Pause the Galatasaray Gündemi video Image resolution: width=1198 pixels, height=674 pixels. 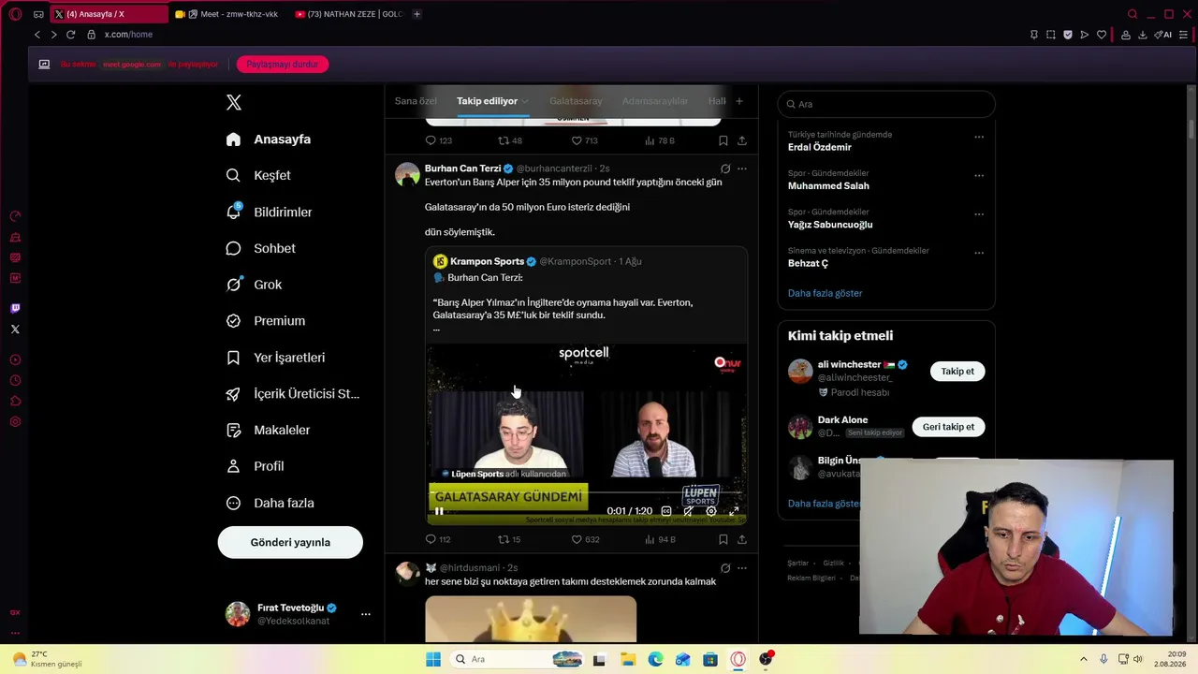click(439, 511)
